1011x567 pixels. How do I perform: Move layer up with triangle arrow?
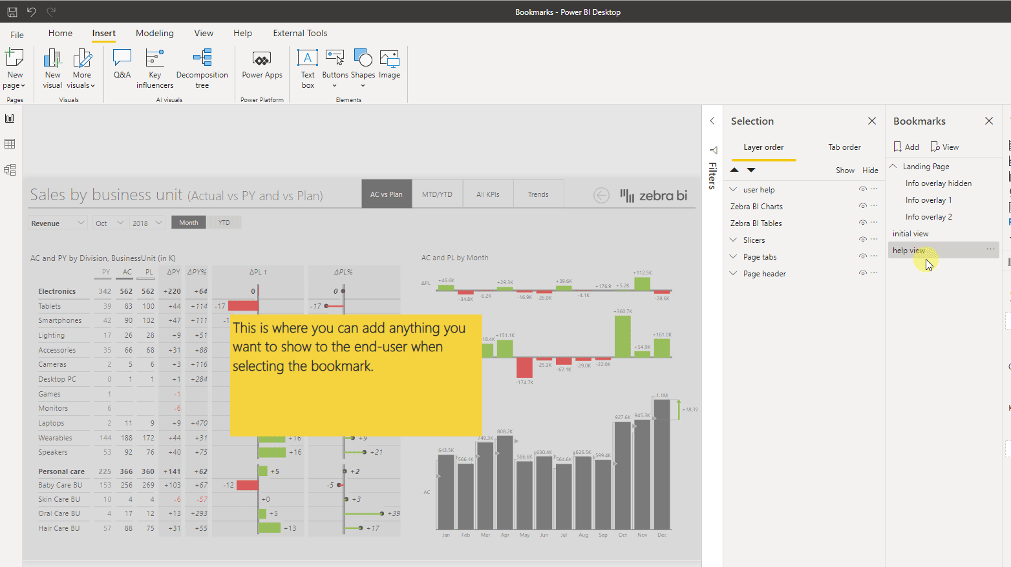734,170
